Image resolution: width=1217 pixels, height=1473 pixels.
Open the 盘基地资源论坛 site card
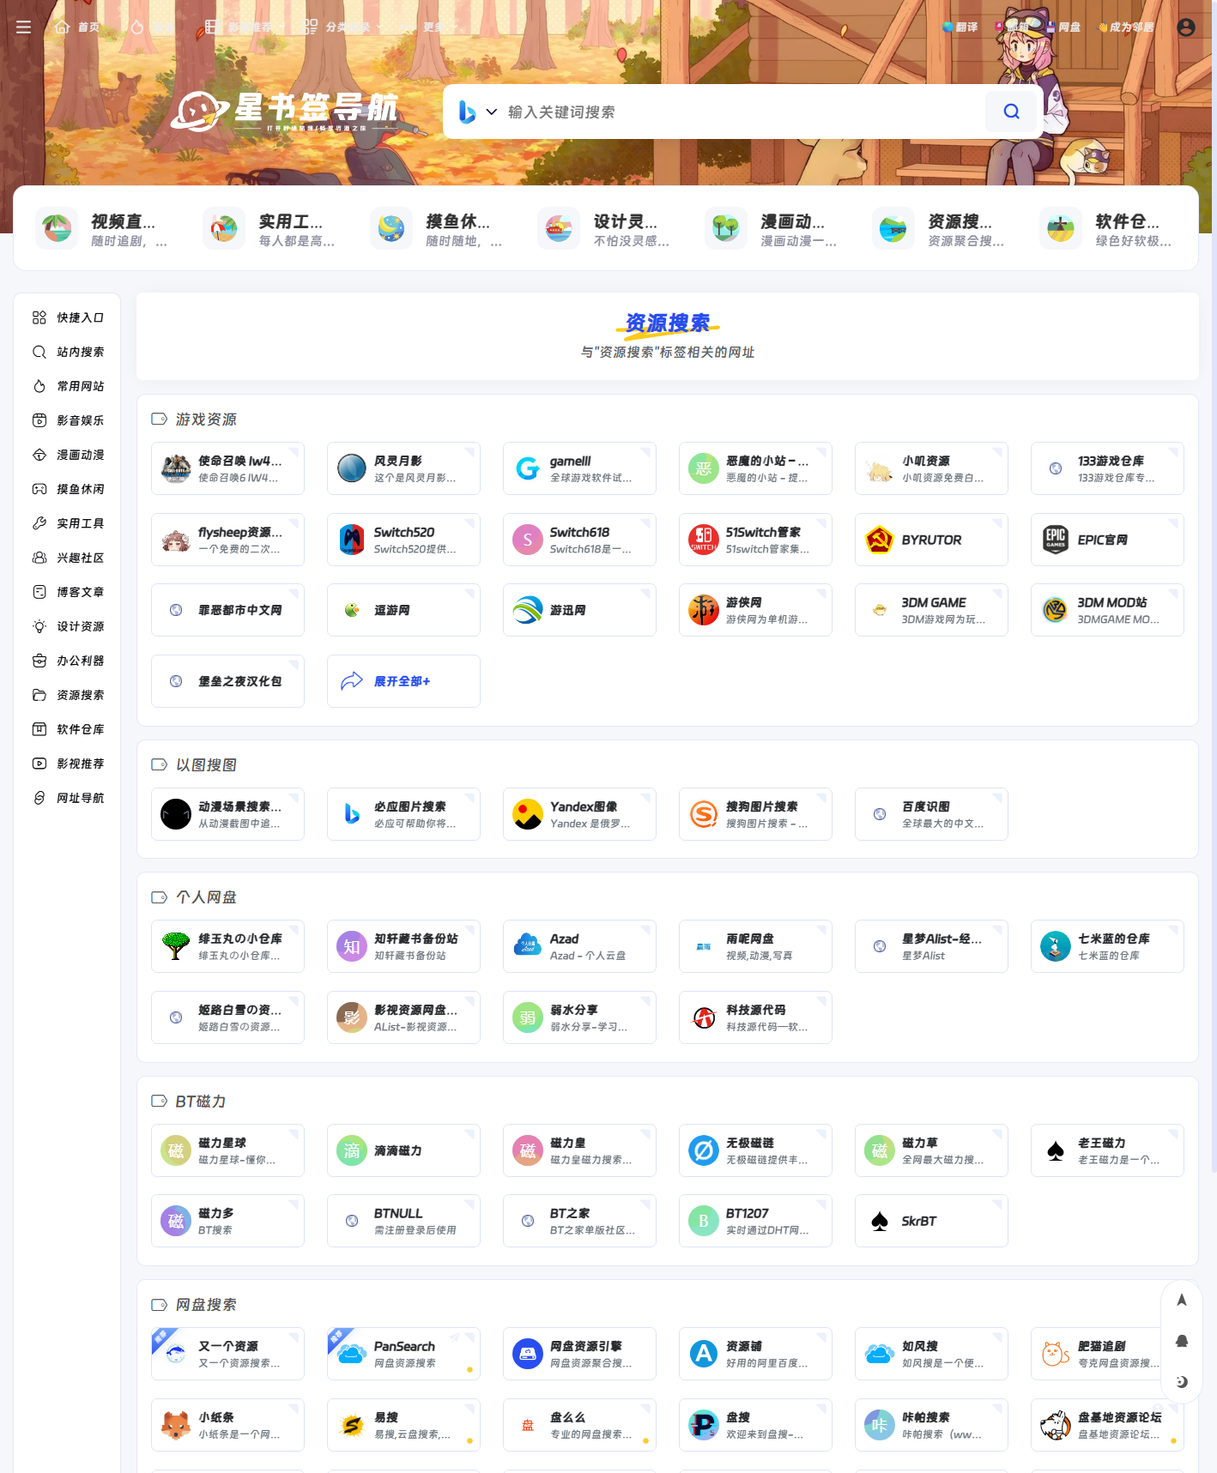tap(1107, 1425)
